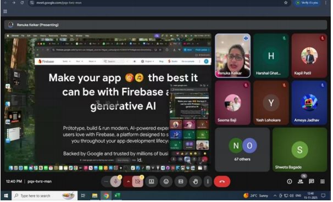Open the emoji reactions panel
The height and width of the screenshot is (202, 333).
pos(166,182)
